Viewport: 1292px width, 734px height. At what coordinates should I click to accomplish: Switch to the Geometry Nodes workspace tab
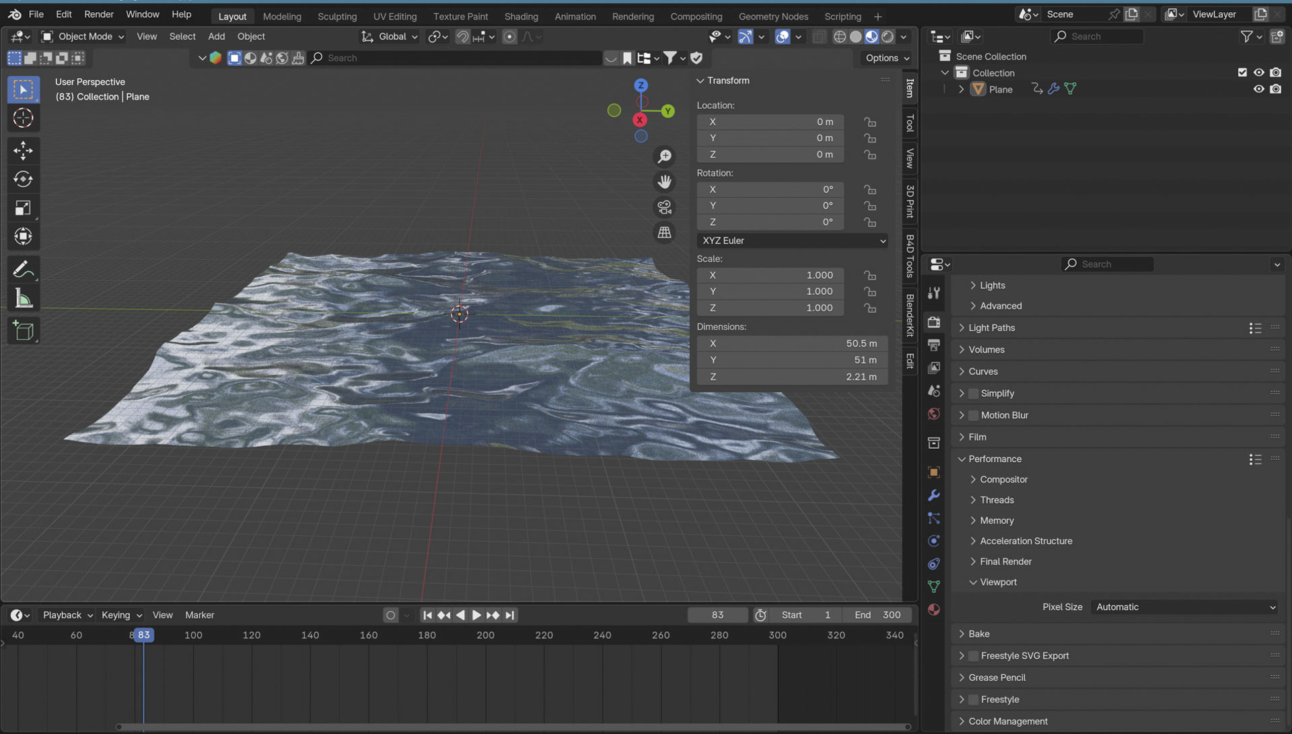[773, 16]
